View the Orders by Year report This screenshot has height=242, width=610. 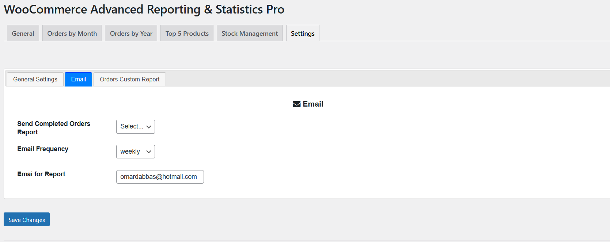point(131,33)
